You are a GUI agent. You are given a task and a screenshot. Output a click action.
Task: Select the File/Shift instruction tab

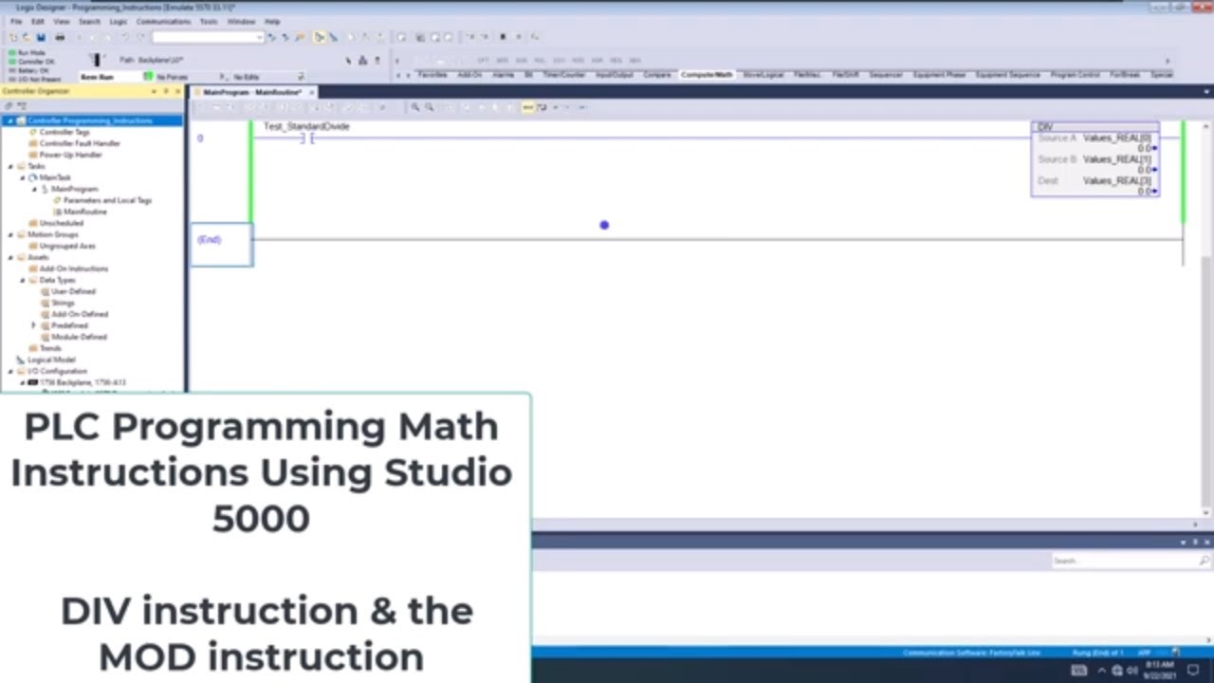point(845,74)
